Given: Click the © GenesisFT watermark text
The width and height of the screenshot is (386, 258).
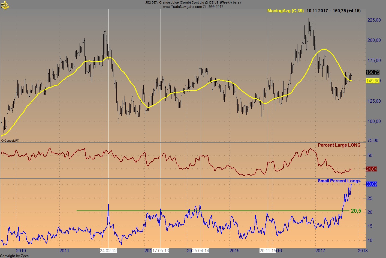Looking at the screenshot, I should tap(10, 141).
